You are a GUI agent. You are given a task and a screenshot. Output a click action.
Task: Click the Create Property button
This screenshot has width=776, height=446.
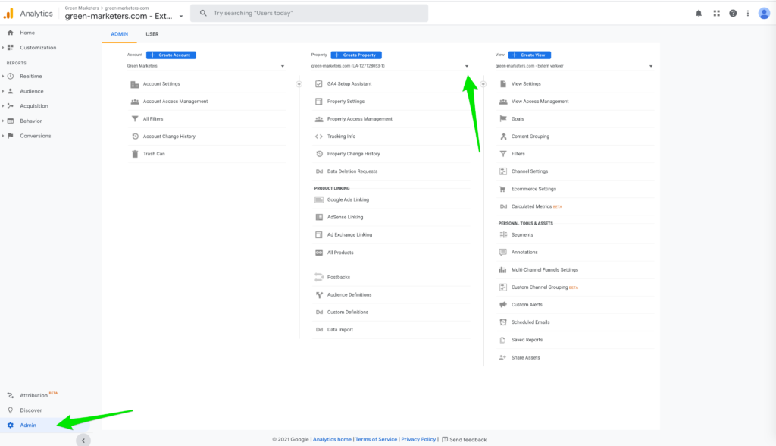tap(356, 55)
